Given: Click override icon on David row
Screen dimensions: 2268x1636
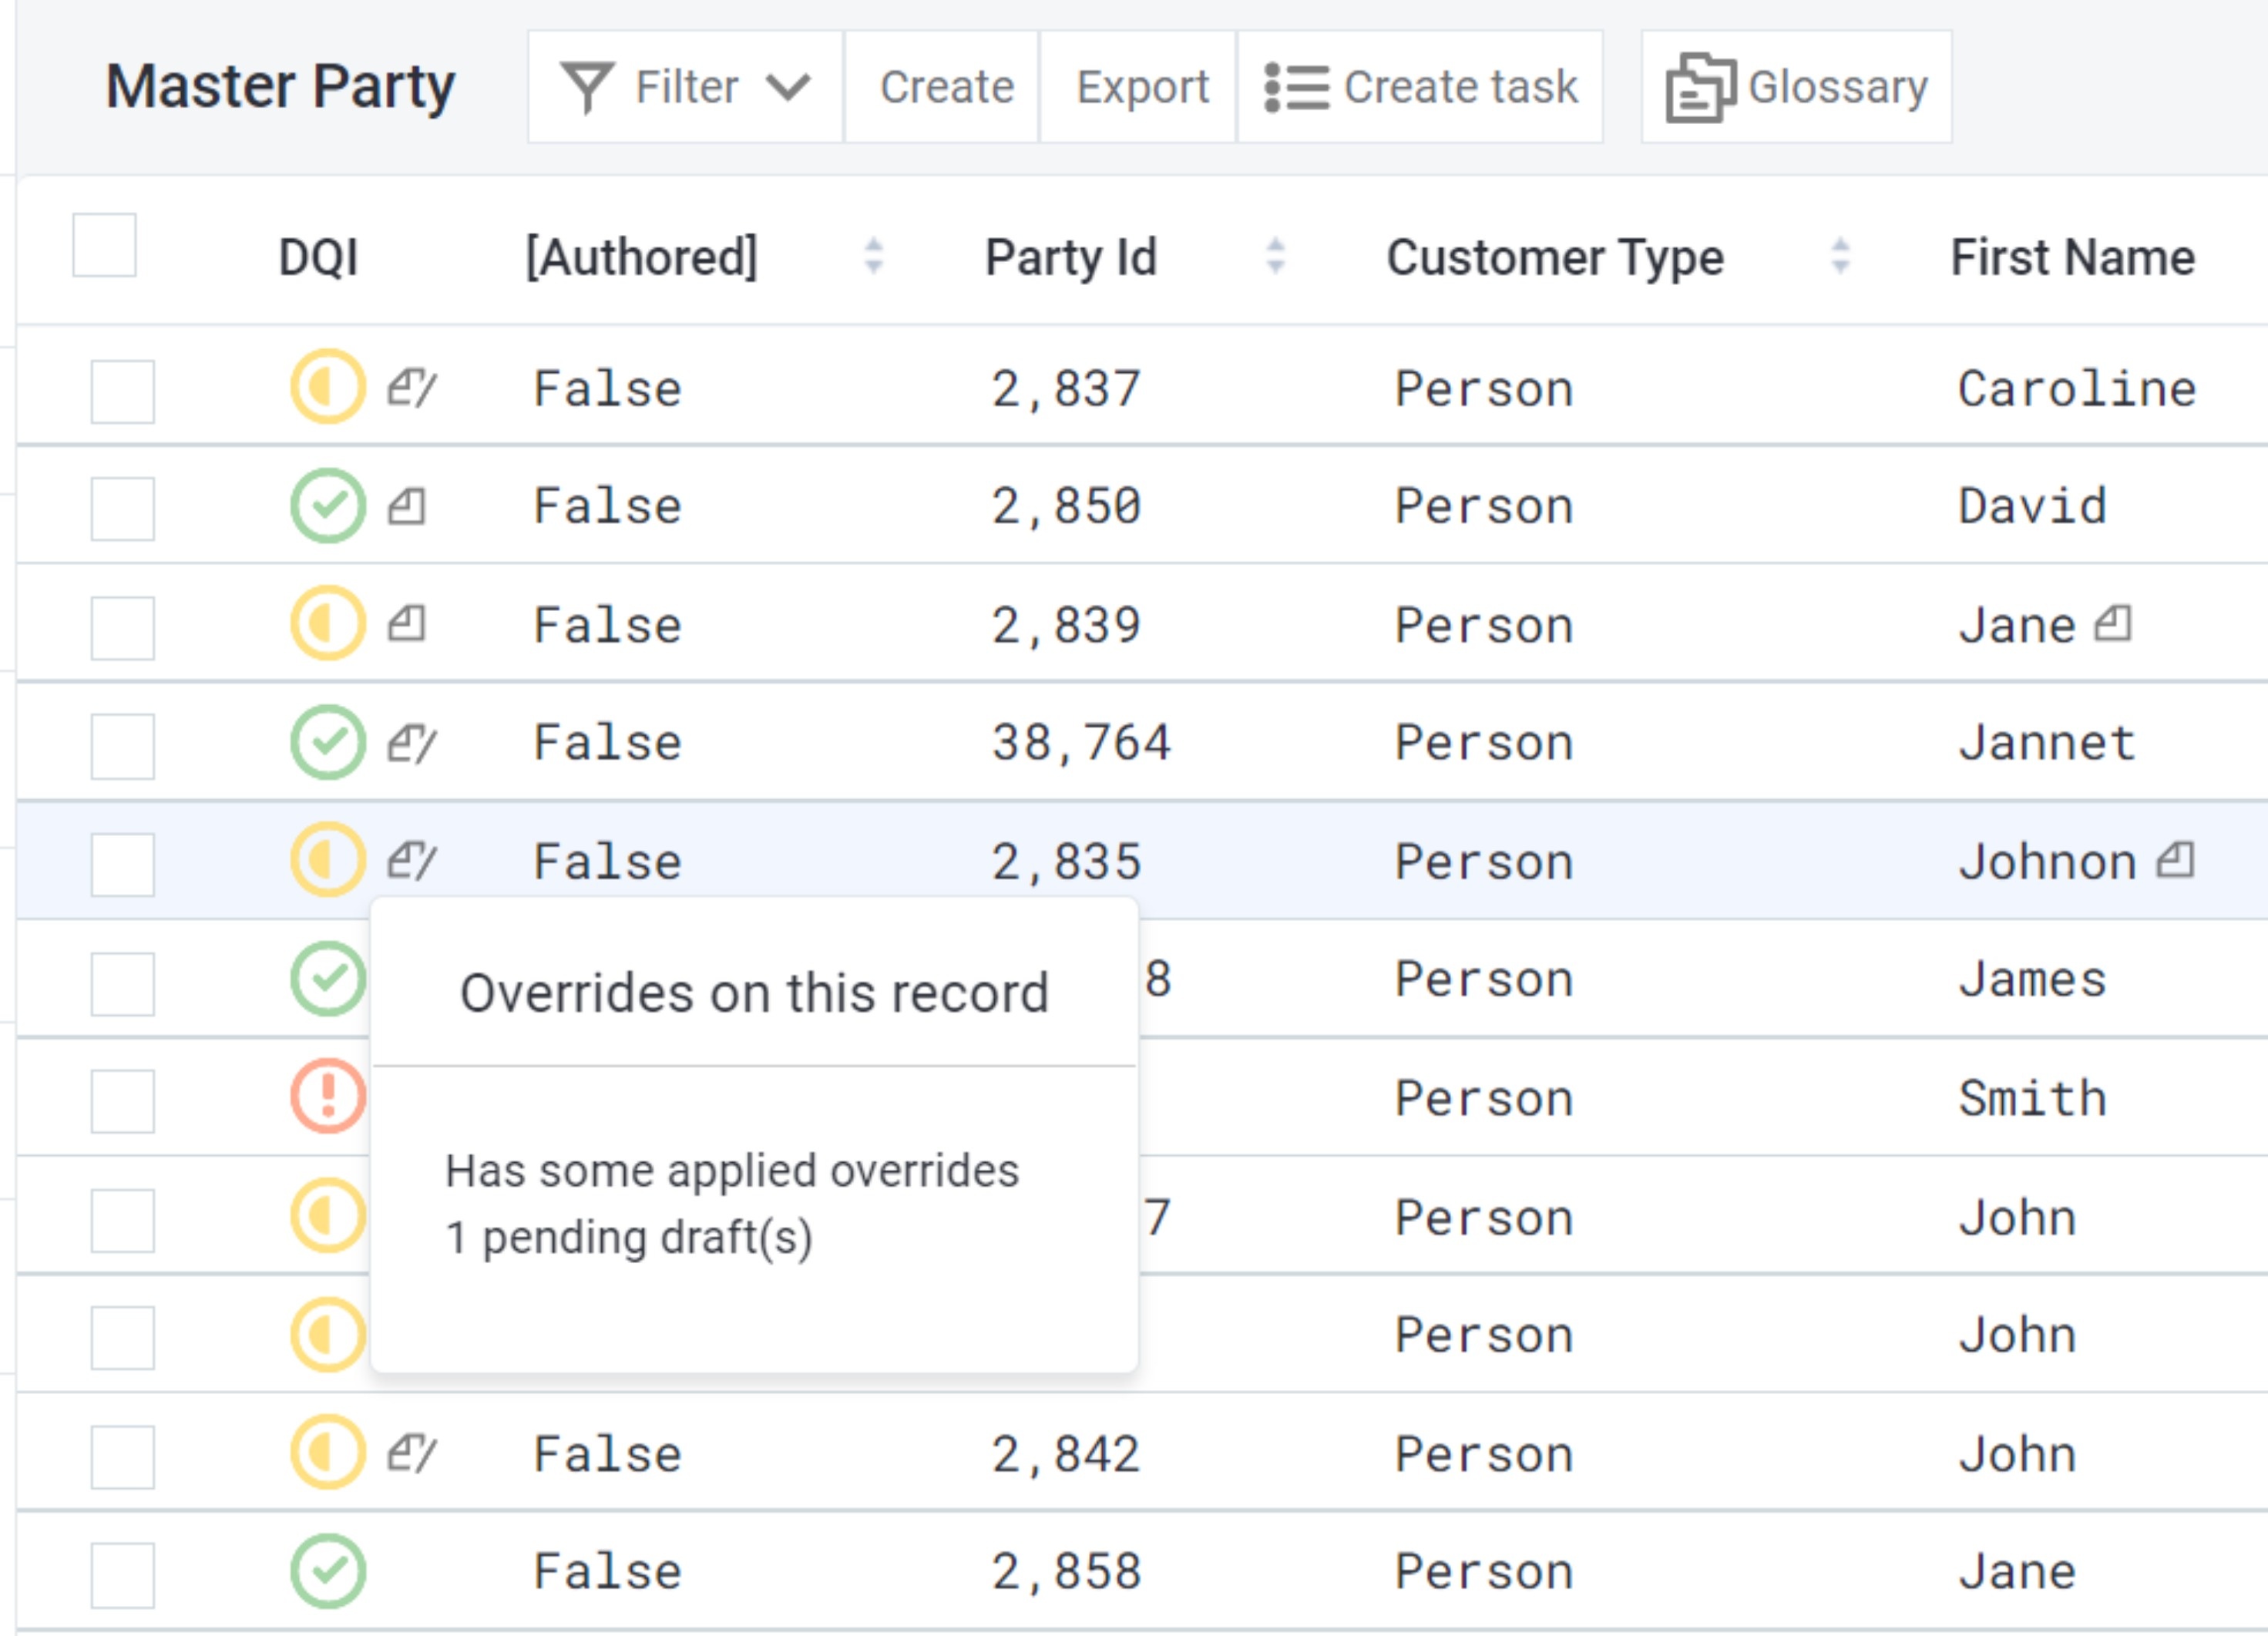Looking at the screenshot, I should pos(407,506).
